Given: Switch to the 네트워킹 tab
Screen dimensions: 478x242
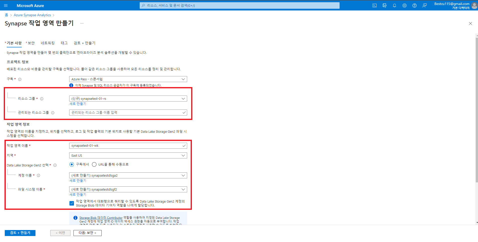Looking at the screenshot, I should 48,43.
